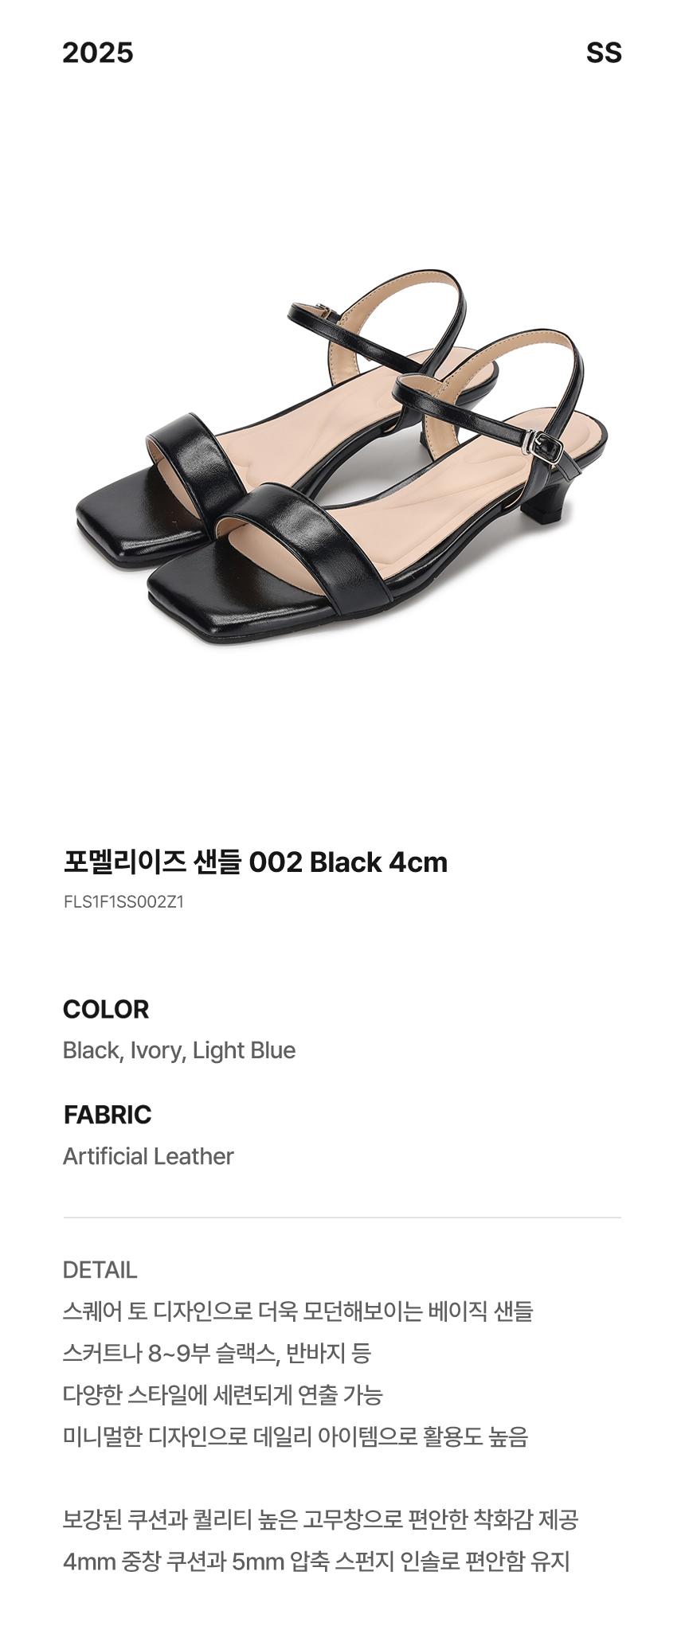Click the line starting with 스퀘어 토 디자인으로
This screenshot has width=685, height=1626.
298,1311
